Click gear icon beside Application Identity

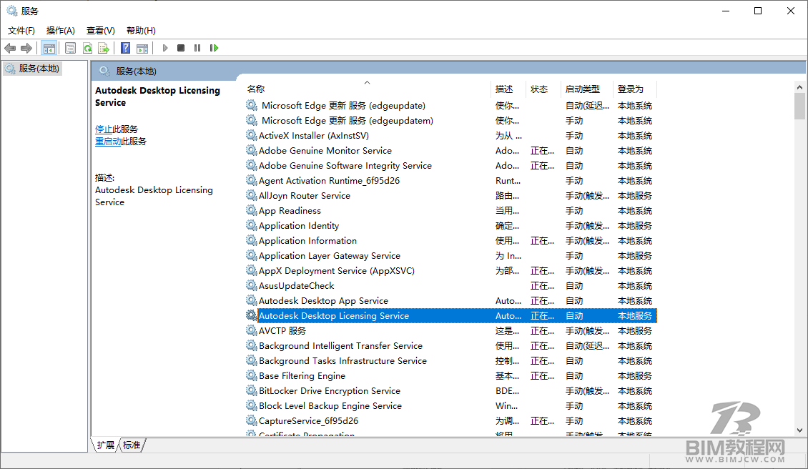coord(252,225)
